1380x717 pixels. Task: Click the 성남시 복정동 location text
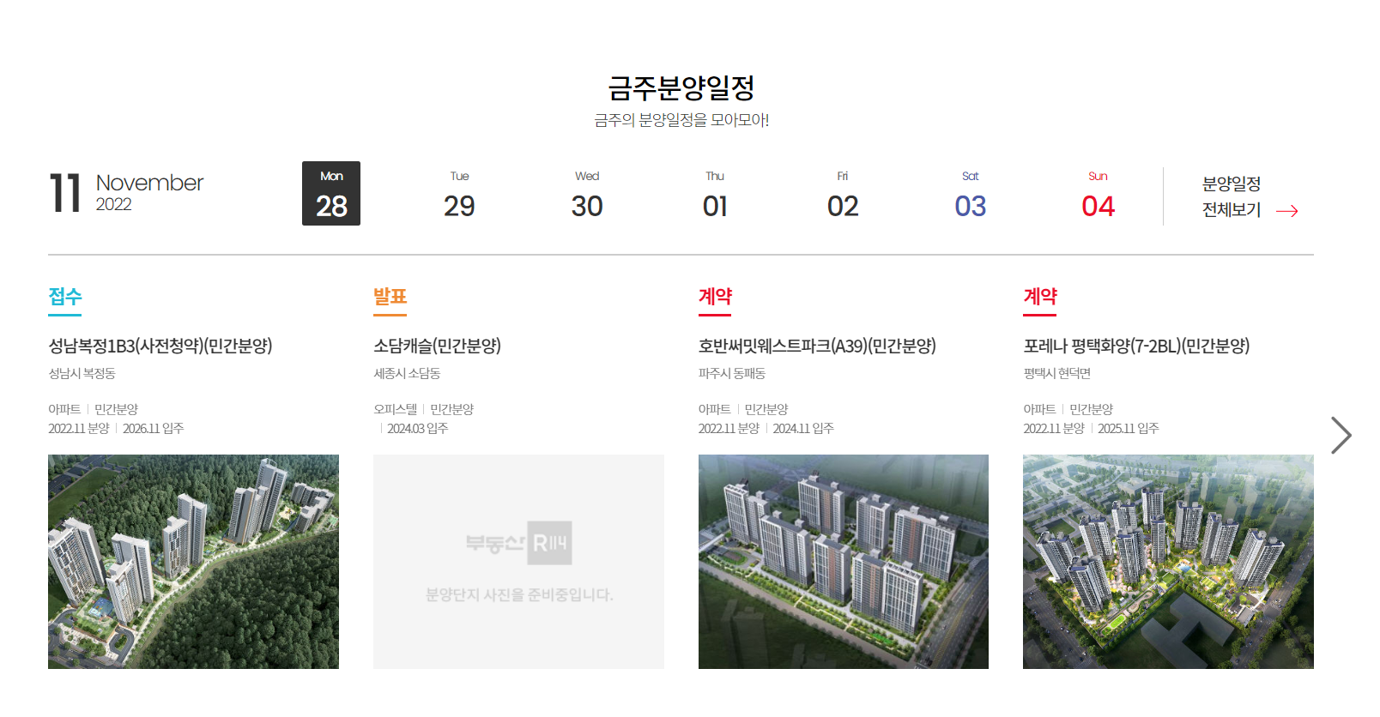[82, 373]
